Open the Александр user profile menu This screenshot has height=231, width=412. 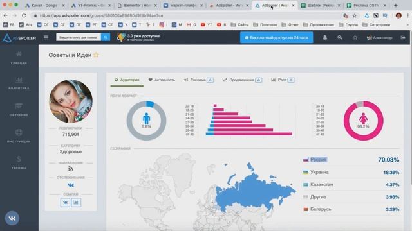point(379,38)
